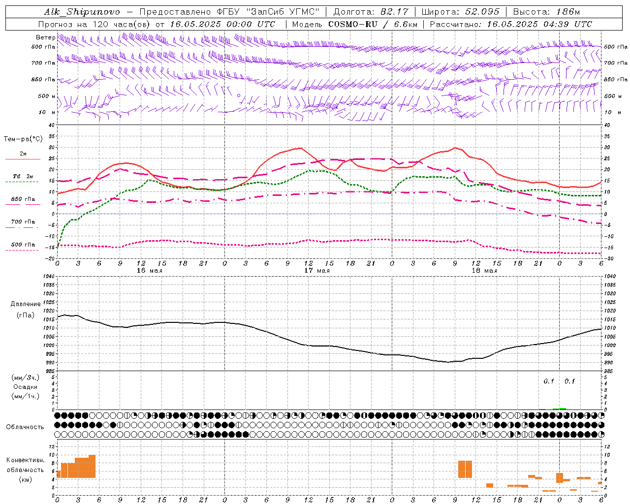
Task: Select the Прогноз на 120 часа(ов) text
Action: (95, 24)
